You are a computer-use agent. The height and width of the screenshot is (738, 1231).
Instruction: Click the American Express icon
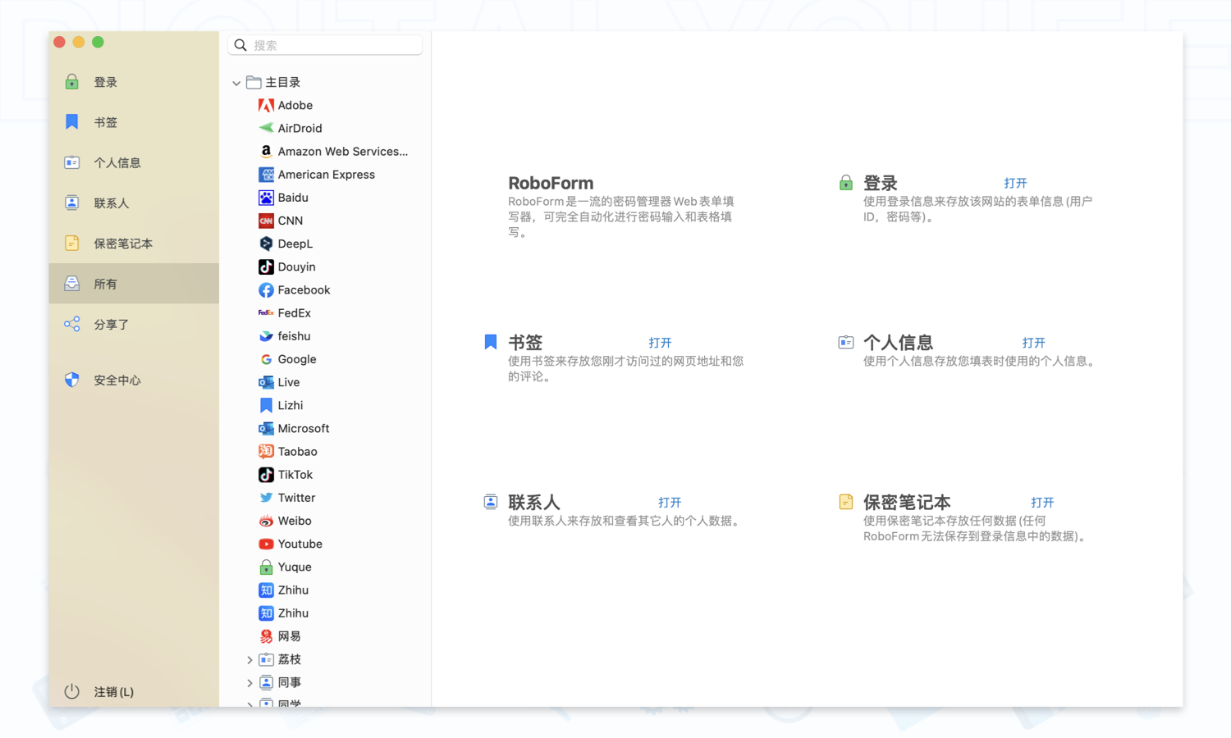[266, 174]
